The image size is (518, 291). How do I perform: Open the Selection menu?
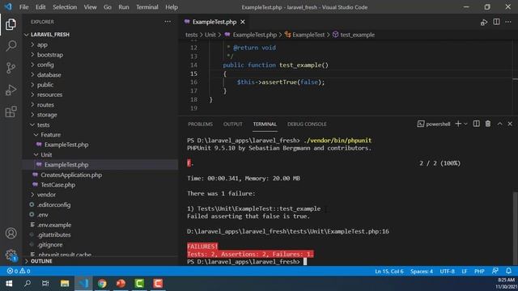point(65,7)
